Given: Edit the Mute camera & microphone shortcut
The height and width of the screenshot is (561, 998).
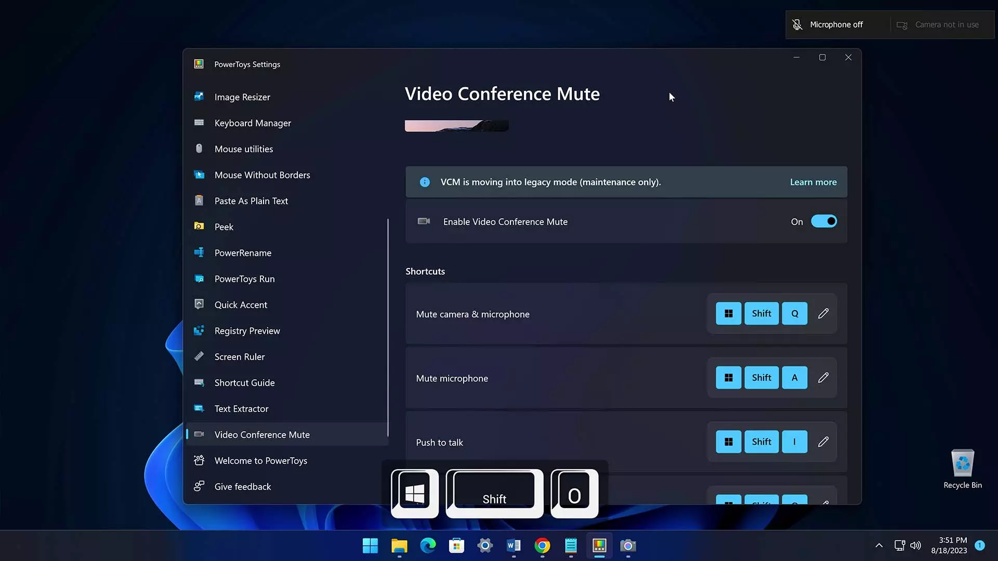Looking at the screenshot, I should (x=823, y=314).
